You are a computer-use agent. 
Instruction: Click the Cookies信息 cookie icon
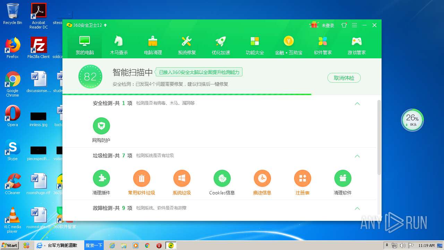pos(222,178)
